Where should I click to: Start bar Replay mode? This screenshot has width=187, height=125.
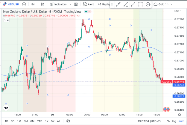104,4
